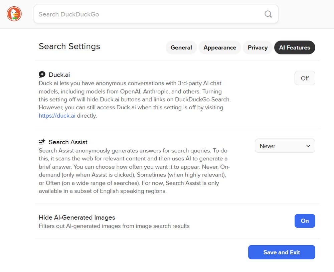Click the Search Assist sparkle icon
This screenshot has width=334, height=272.
click(42, 142)
